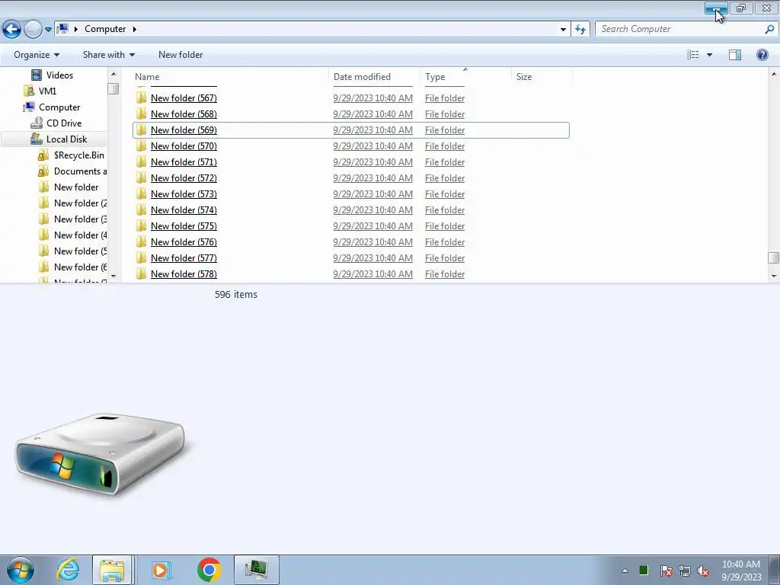The width and height of the screenshot is (780, 585).
Task: Click folder icon of New folder (578)
Action: tap(141, 273)
